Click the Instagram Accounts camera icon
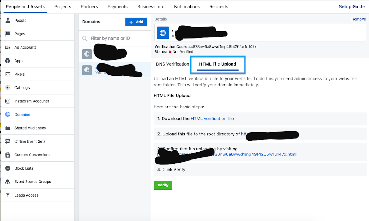 [x=8, y=101]
